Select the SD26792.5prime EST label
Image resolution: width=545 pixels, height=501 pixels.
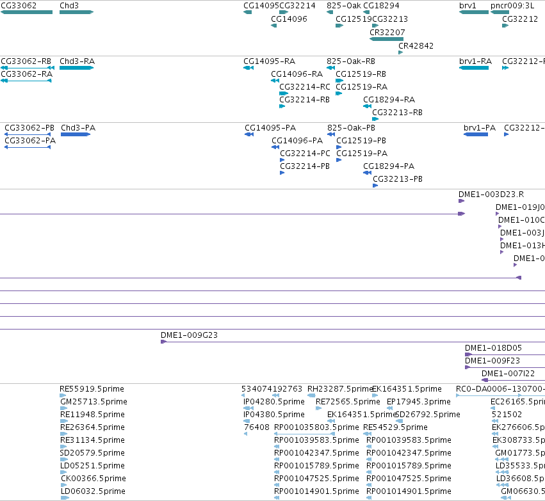tap(428, 415)
